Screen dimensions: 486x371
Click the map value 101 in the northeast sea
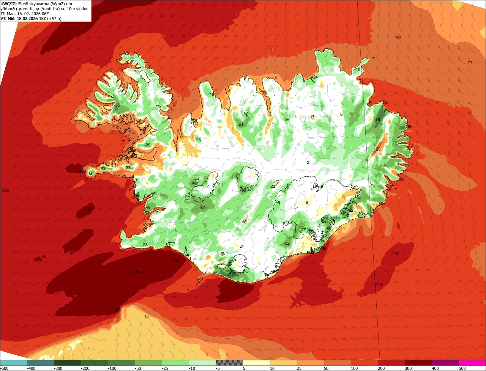click(398, 37)
